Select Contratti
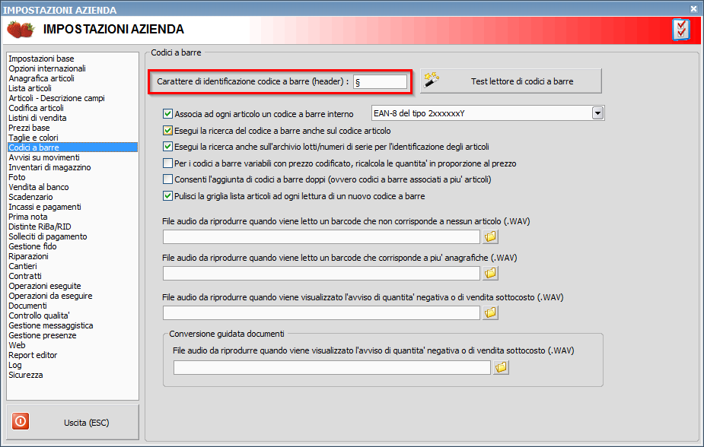The height and width of the screenshot is (447, 704). click(x=24, y=276)
